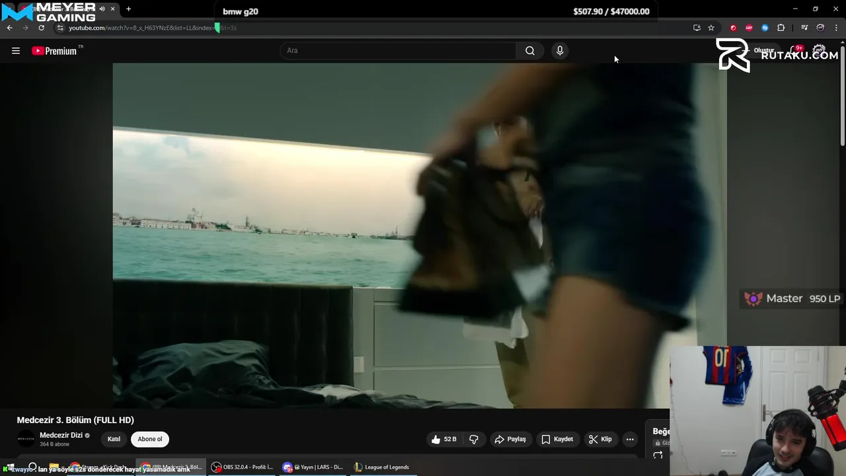Click the browser forward arrow
The height and width of the screenshot is (476, 846).
click(x=25, y=28)
